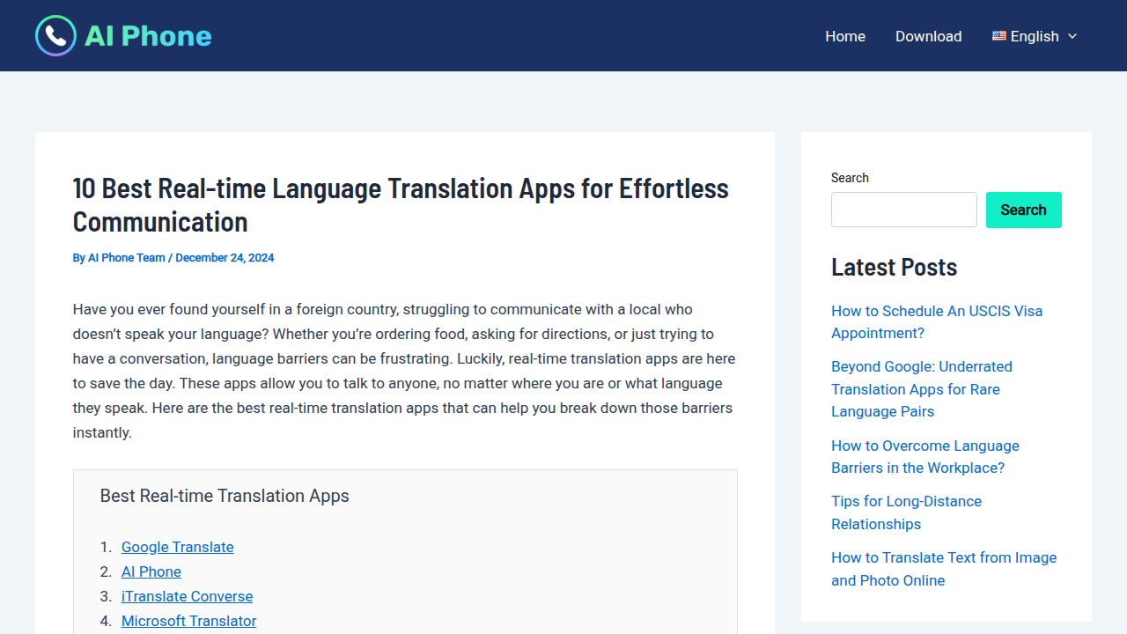Jump to AI Phone in contents list
The height and width of the screenshot is (634, 1127).
(151, 571)
